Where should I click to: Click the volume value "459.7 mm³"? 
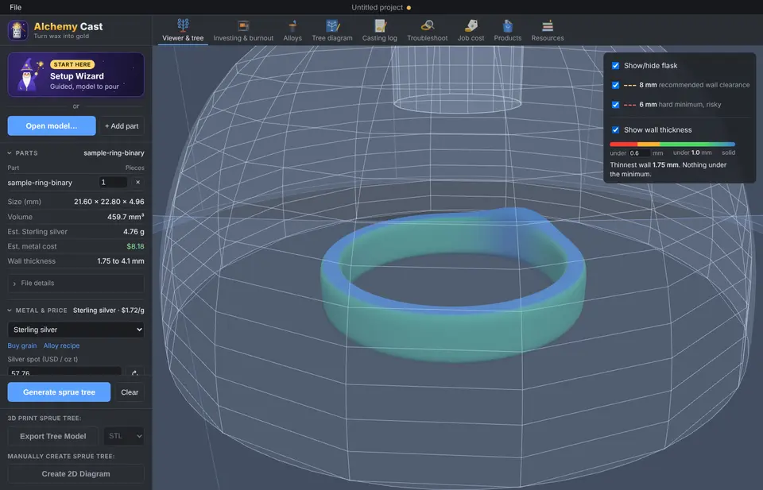[x=126, y=217]
